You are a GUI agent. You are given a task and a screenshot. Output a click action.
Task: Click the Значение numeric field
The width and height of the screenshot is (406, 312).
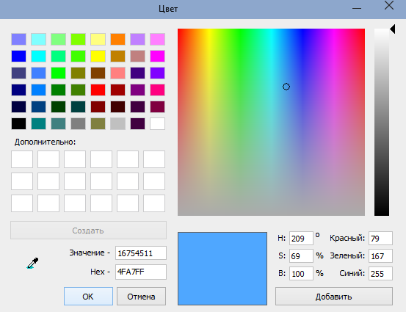[x=141, y=253]
